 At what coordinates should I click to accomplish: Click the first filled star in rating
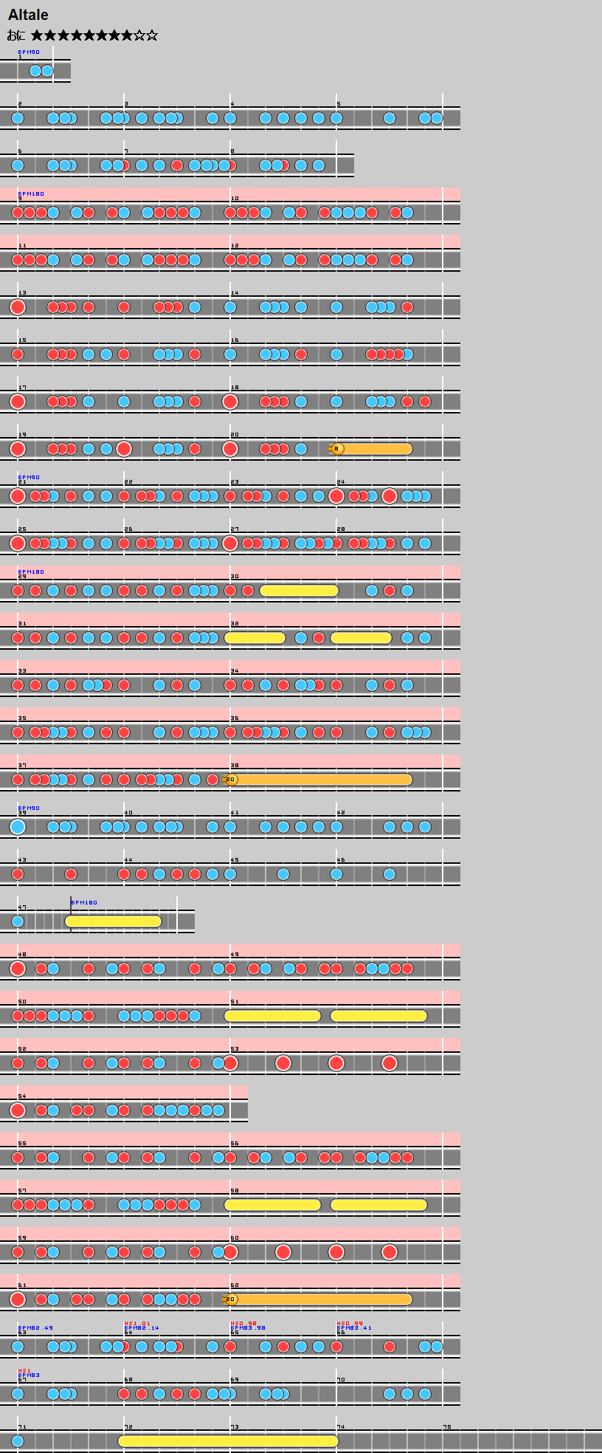37,35
